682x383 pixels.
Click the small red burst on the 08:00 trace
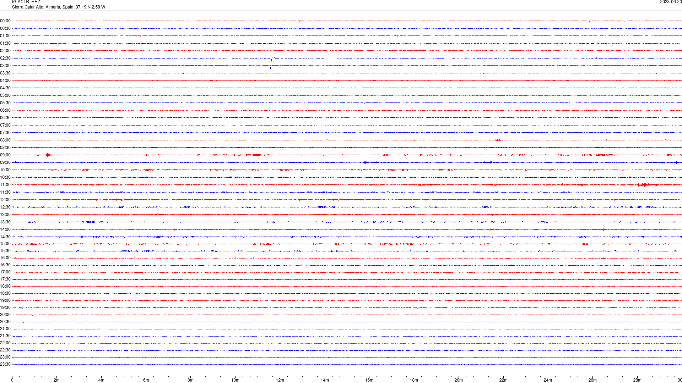point(498,140)
